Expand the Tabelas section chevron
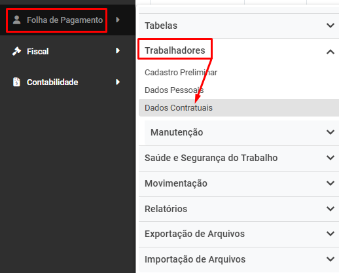Screen dimensions: 339x273 (x=330, y=26)
